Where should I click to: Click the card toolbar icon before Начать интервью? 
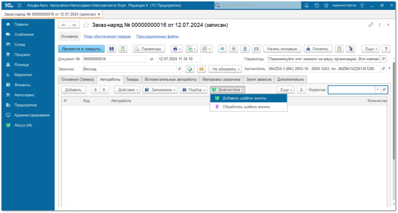click(x=257, y=49)
